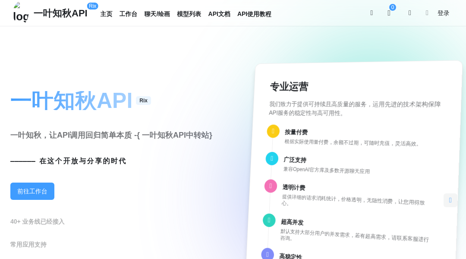
Task: Click the 前往工作台 button
Action: coord(32,191)
